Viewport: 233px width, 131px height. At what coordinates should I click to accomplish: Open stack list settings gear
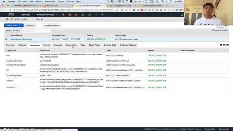[226, 25]
